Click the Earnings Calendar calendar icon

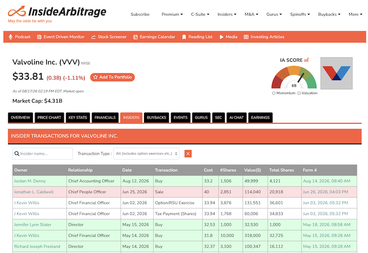pyautogui.click(x=135, y=37)
